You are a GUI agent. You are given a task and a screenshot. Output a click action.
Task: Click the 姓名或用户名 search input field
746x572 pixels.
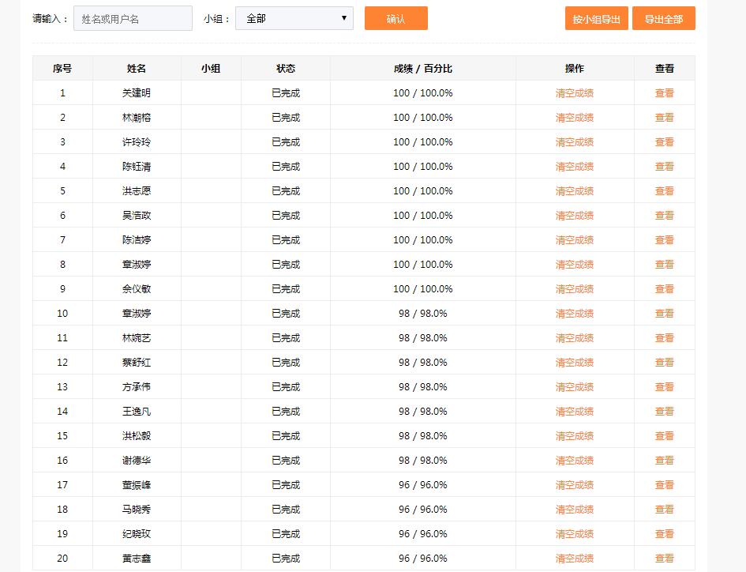point(133,18)
